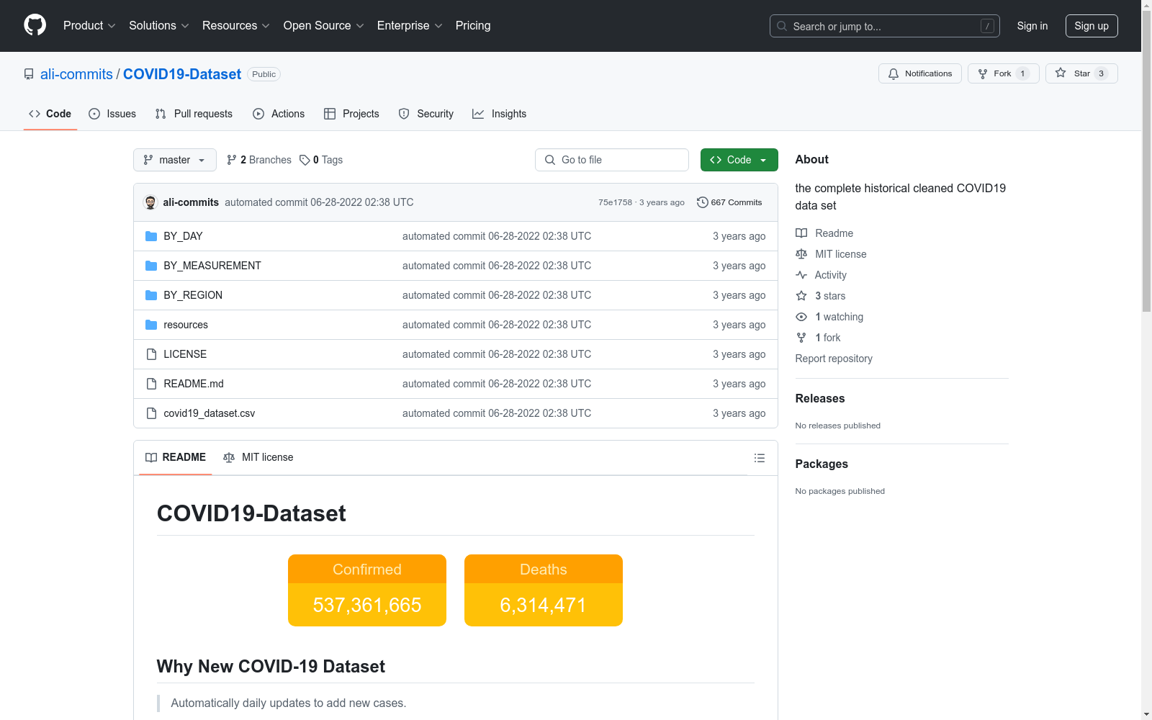The width and height of the screenshot is (1152, 720).
Task: Open the Security tab
Action: coord(426,114)
